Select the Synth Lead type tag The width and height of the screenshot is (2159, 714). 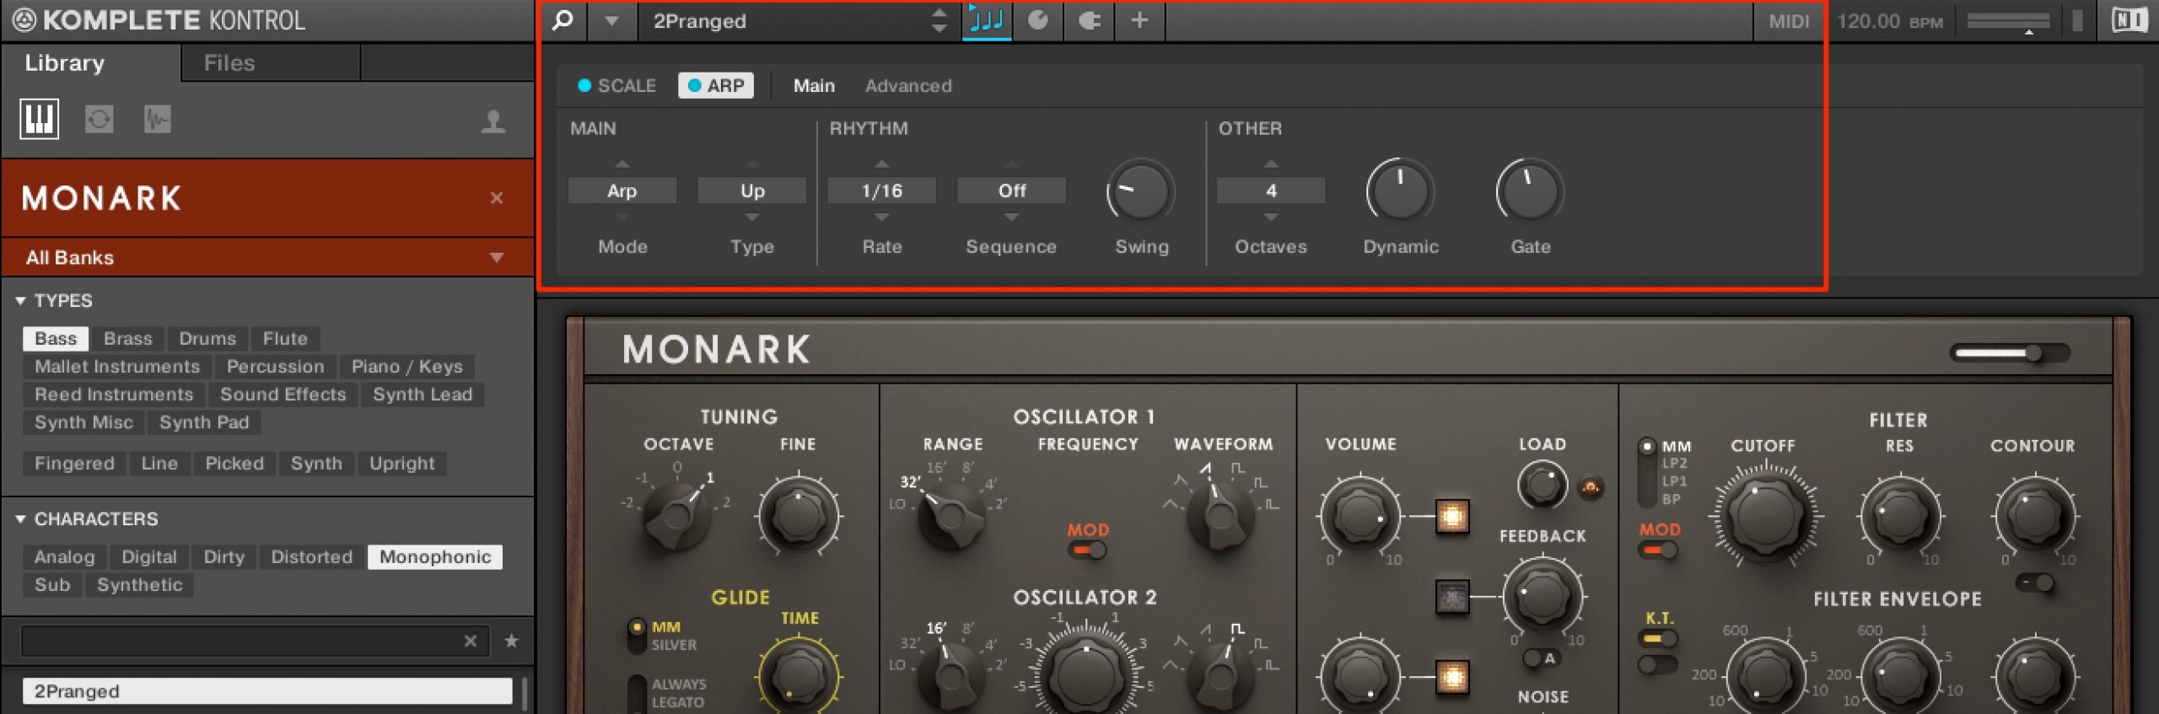tap(423, 395)
